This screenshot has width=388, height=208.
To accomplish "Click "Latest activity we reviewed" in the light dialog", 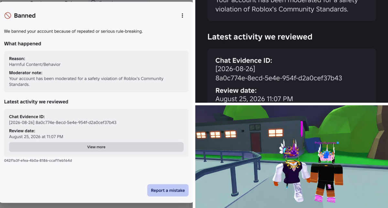I will coord(36,102).
